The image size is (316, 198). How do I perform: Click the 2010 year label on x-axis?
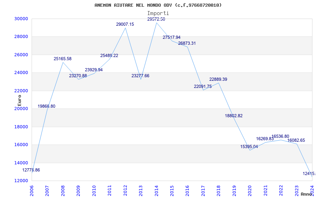[x=94, y=190]
